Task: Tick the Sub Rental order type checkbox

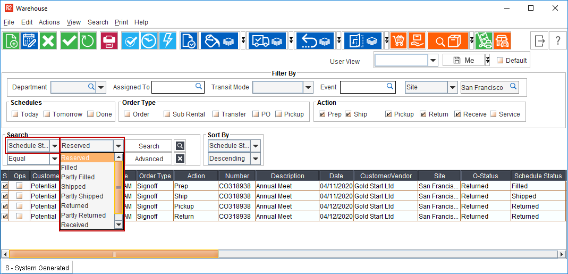Action: (x=167, y=114)
